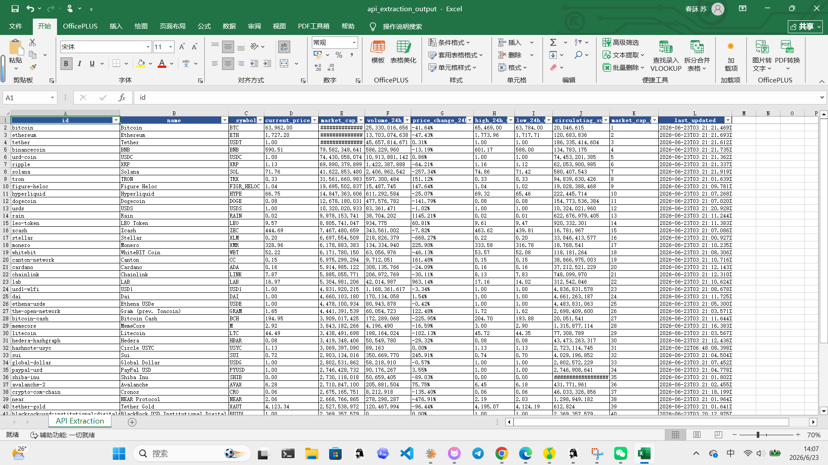Switch to Page Layout view in status bar
The width and height of the screenshot is (828, 465).
[697, 435]
